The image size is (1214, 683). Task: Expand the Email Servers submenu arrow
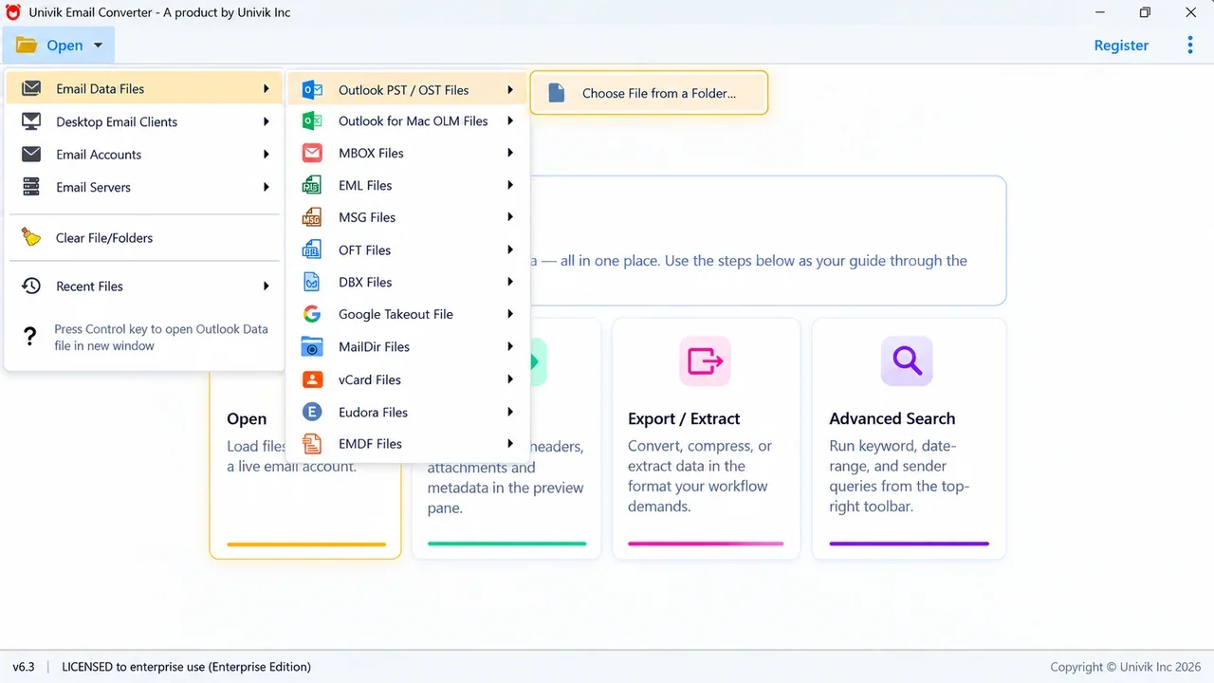pyautogui.click(x=267, y=187)
